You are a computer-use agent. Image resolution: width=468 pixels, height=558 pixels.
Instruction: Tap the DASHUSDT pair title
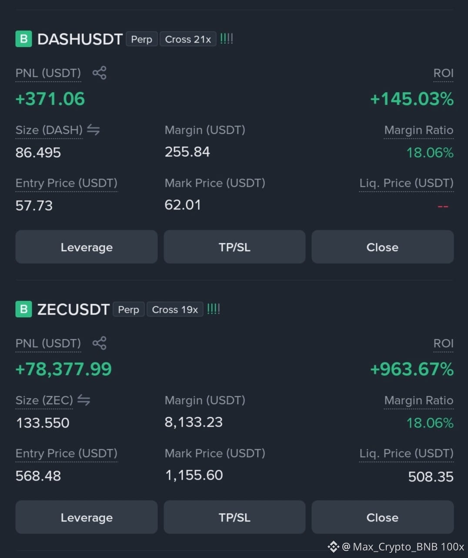80,39
